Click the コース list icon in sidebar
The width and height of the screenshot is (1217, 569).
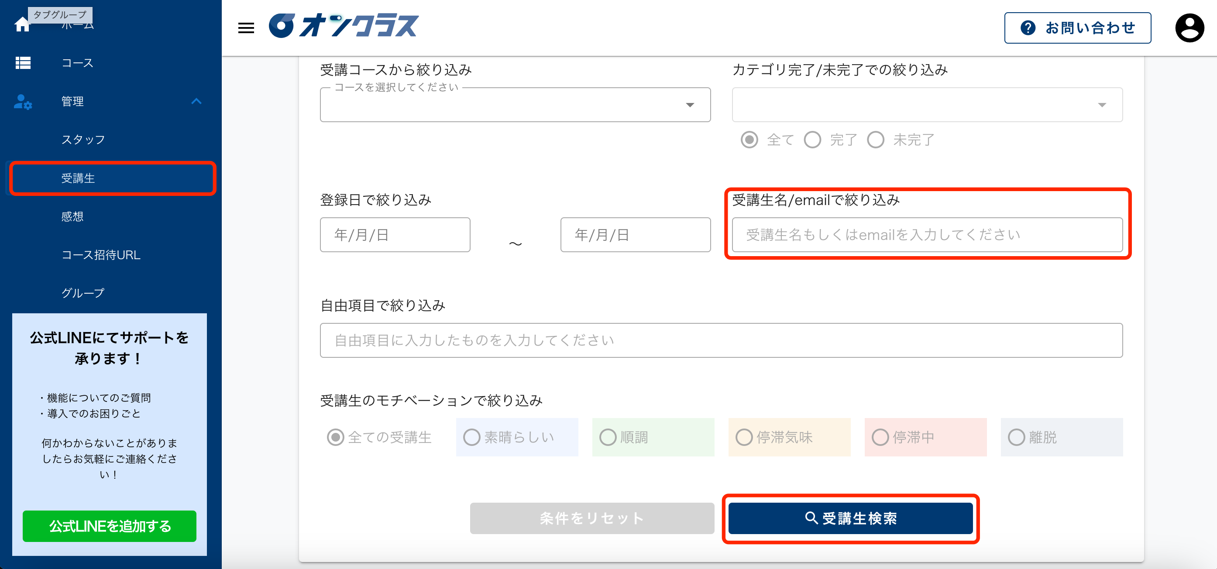(x=24, y=63)
